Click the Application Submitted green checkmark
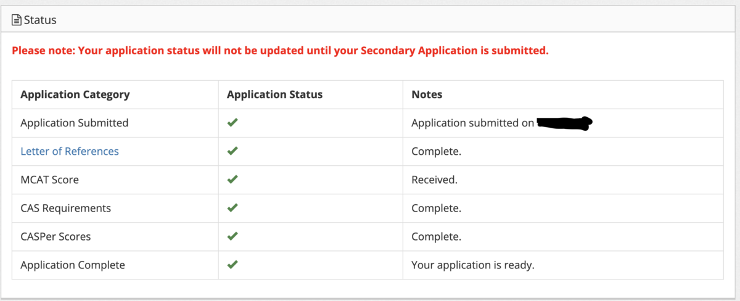This screenshot has width=740, height=301. tap(232, 123)
